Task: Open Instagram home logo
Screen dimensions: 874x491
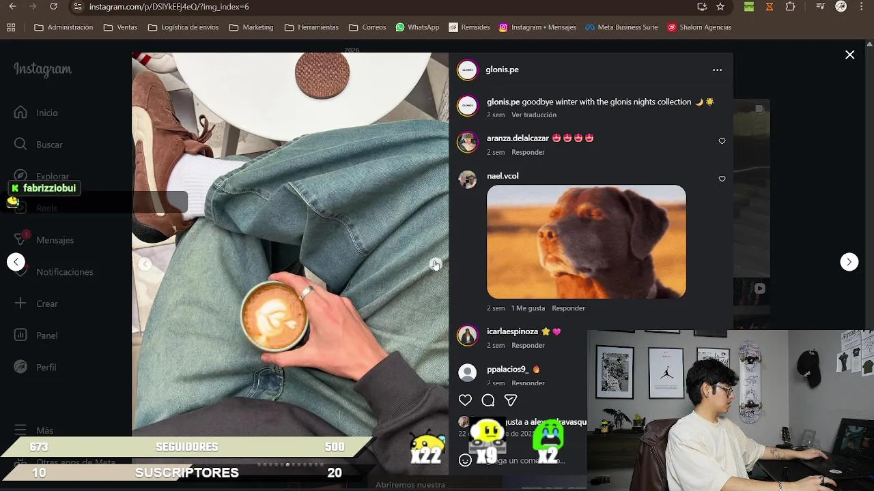Action: coord(42,70)
